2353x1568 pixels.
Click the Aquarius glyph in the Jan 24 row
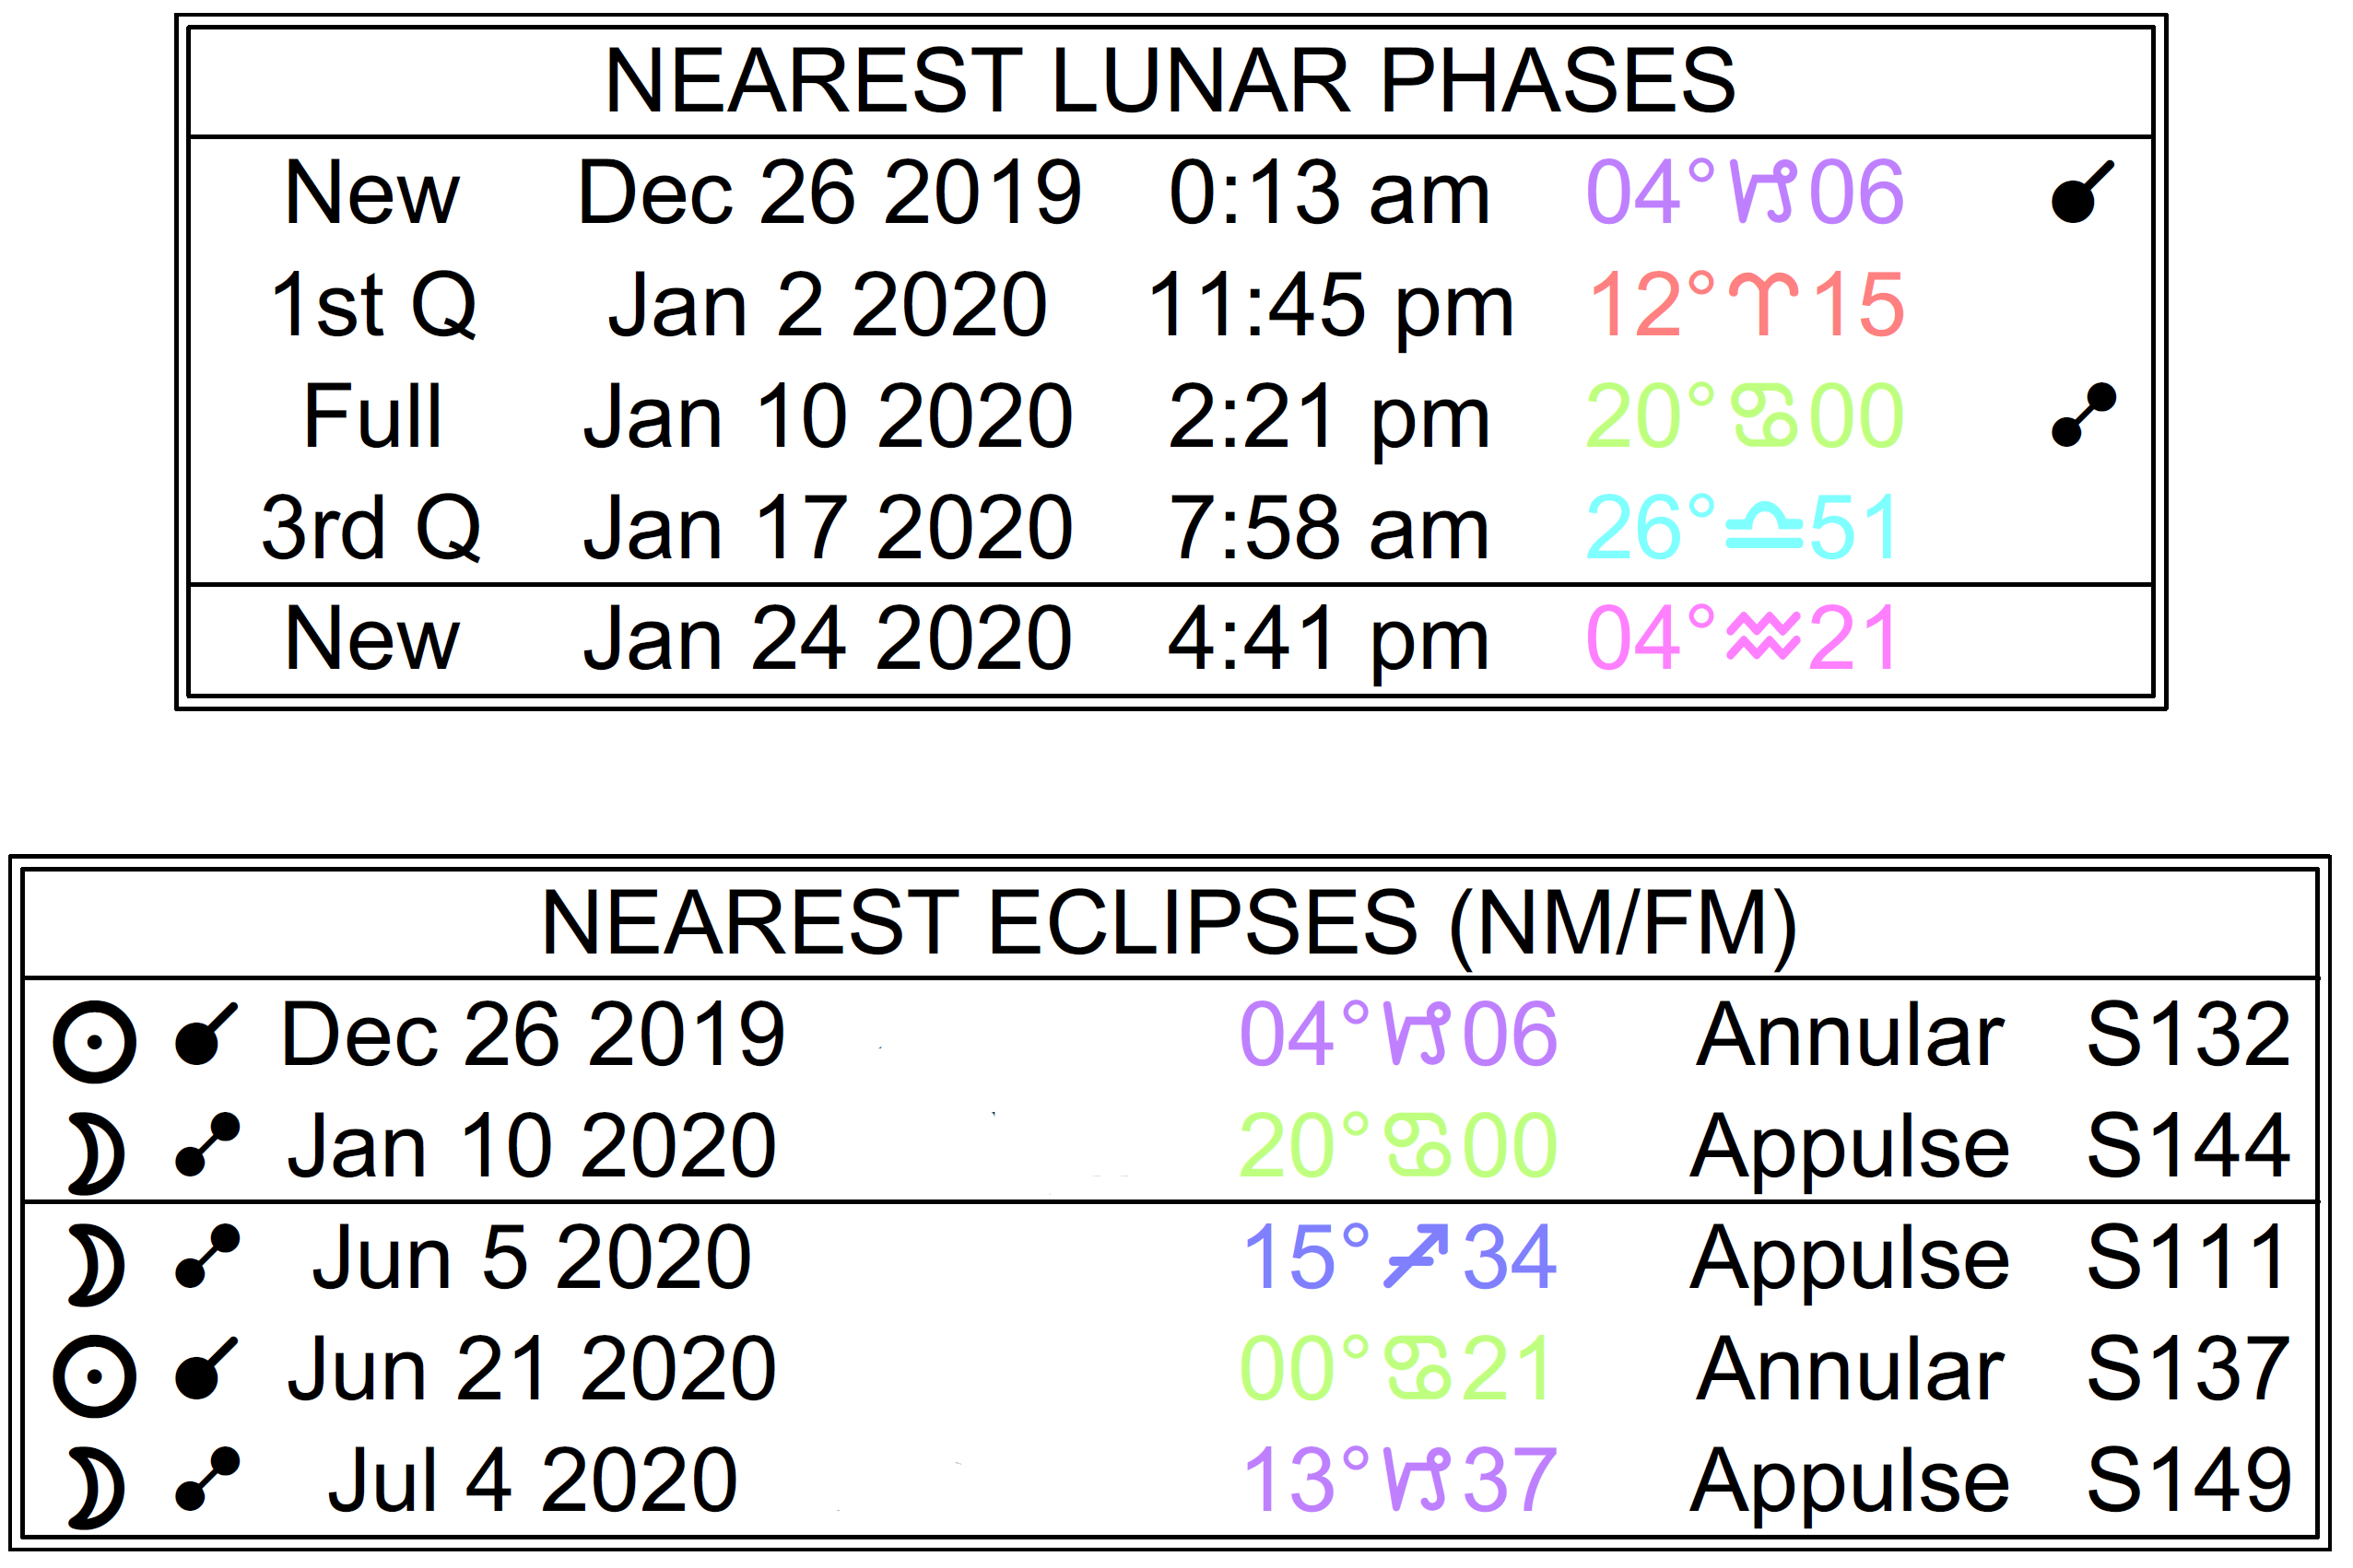pyautogui.click(x=1763, y=638)
